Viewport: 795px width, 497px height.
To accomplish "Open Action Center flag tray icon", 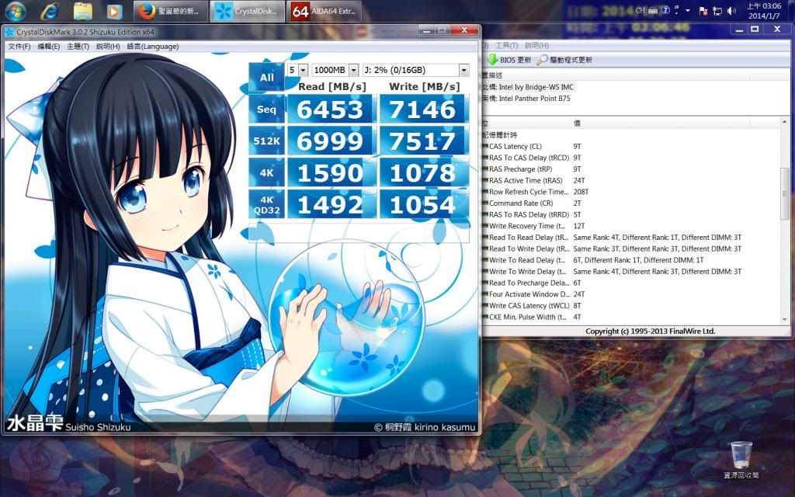I will point(703,11).
